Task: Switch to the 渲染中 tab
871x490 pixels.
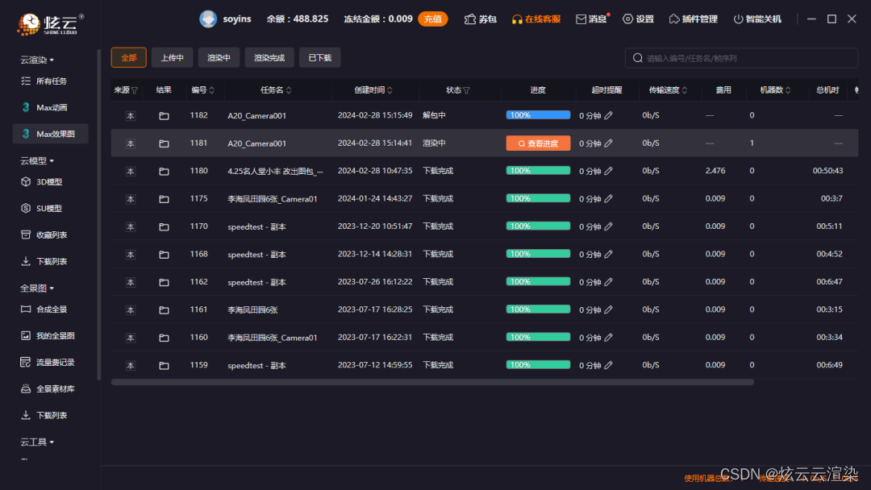Action: [x=218, y=57]
